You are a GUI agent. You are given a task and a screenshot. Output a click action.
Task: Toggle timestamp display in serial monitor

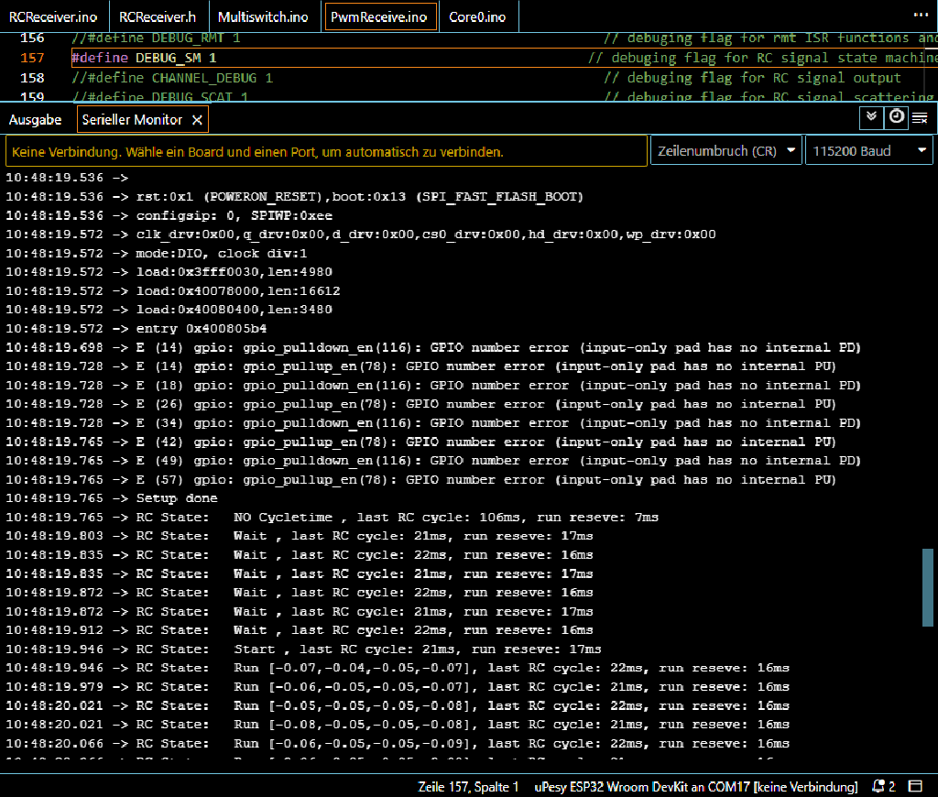click(896, 117)
